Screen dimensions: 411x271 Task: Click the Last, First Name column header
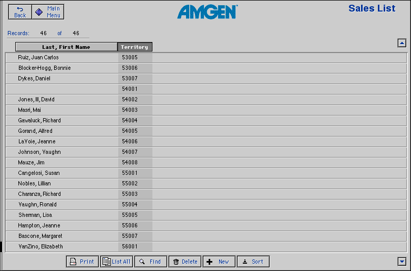point(66,47)
